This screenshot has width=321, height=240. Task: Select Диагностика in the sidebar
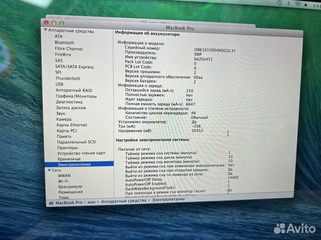(x=69, y=102)
